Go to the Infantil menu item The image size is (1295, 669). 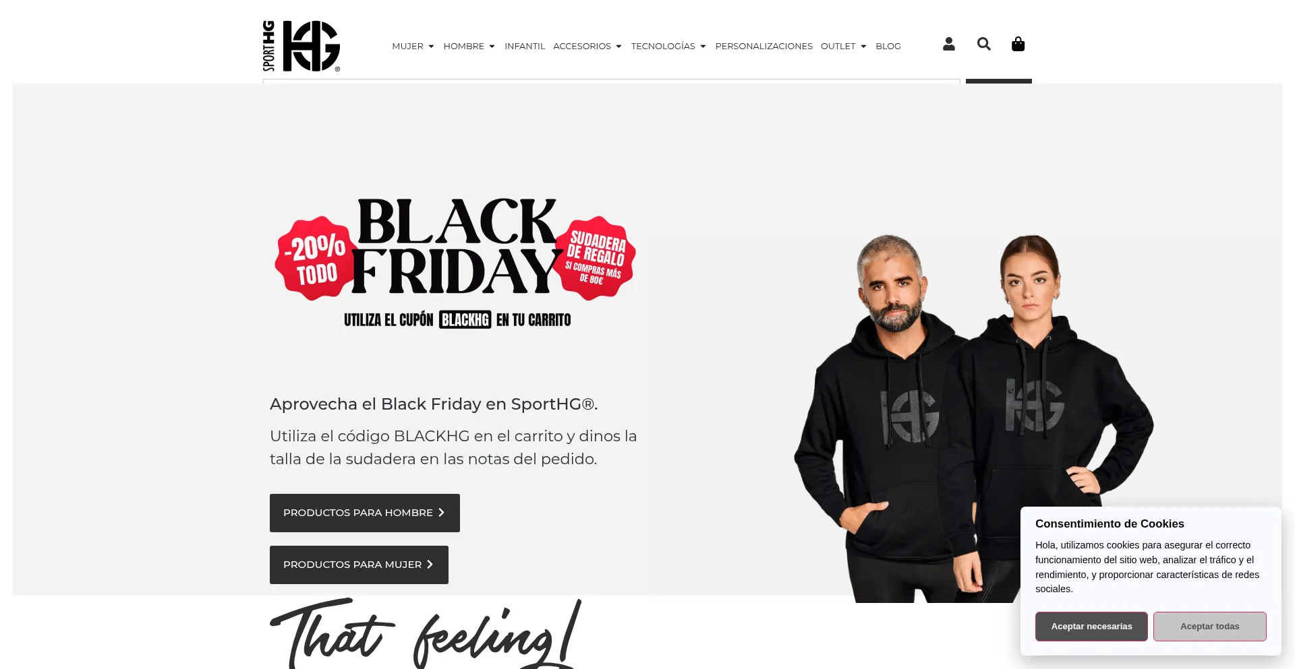point(525,46)
